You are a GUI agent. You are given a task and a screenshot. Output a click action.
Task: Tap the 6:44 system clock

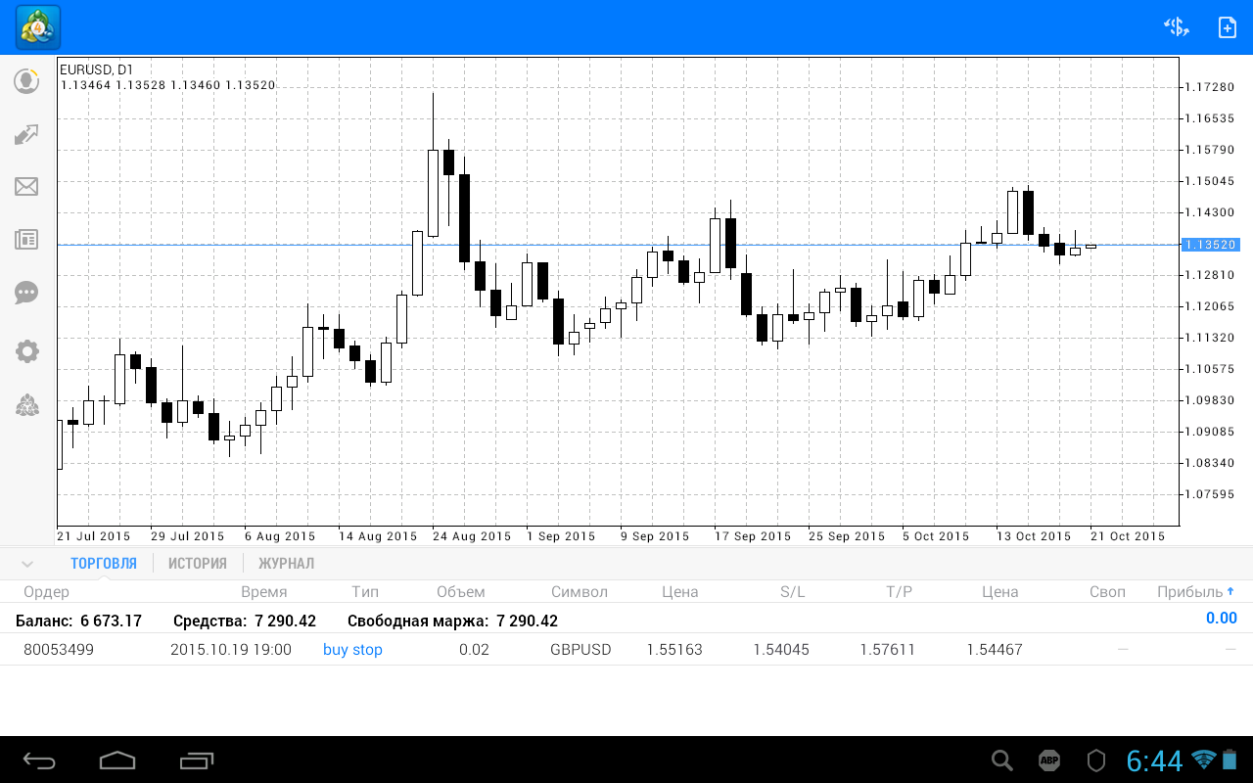(1154, 760)
